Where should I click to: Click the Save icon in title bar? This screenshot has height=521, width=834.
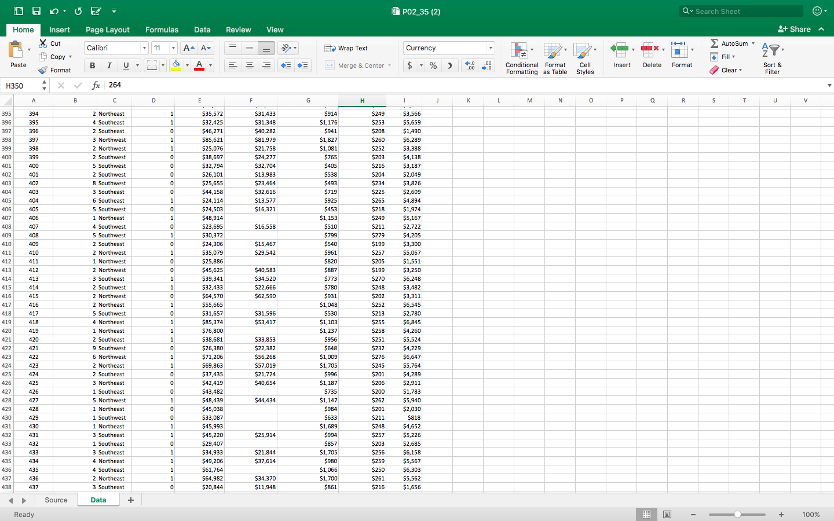[36, 11]
